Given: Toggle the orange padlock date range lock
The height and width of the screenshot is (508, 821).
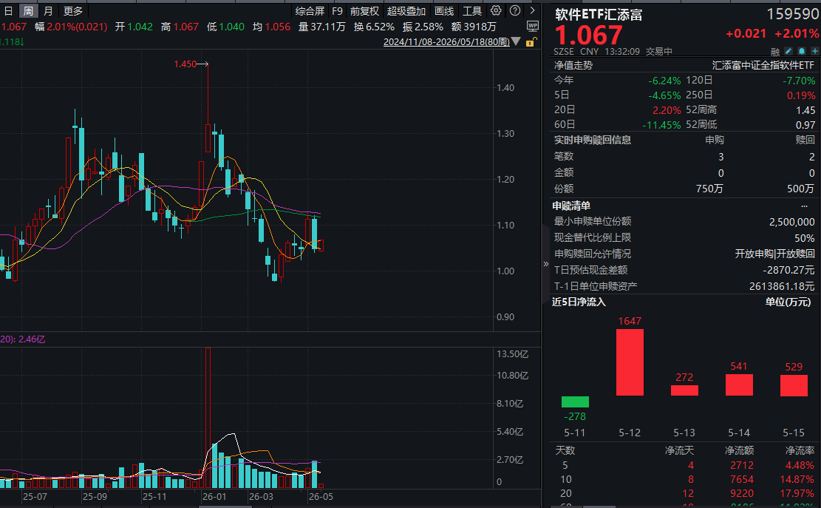Looking at the screenshot, I should tap(531, 42).
